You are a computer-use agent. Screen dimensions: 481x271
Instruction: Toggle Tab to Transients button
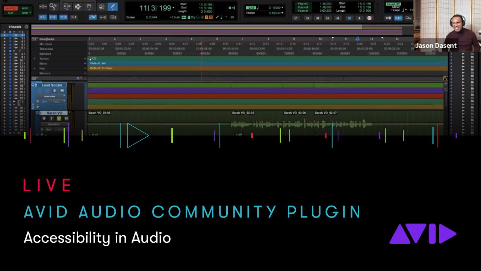click(43, 17)
